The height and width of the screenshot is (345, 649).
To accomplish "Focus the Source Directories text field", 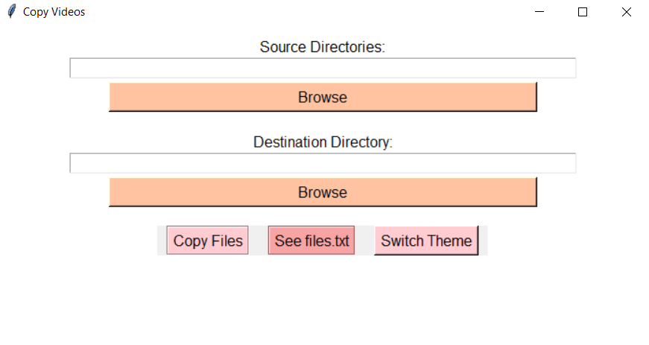I will (323, 68).
